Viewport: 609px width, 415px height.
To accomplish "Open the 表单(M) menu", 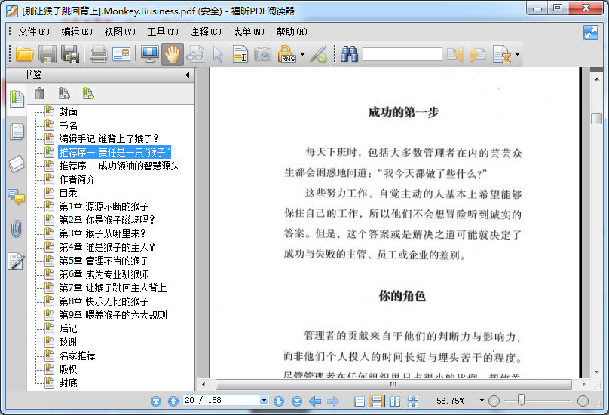I will [x=249, y=32].
